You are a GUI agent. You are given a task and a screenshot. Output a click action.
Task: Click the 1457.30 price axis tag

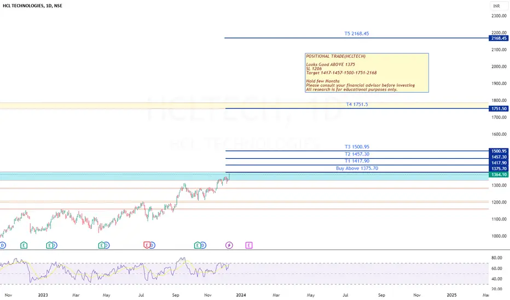pyautogui.click(x=499, y=157)
